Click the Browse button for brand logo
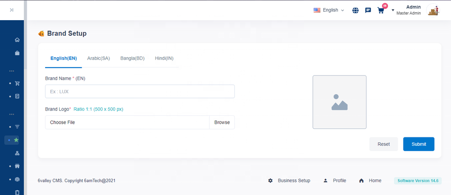Viewport: 451px width, 195px height. click(x=222, y=122)
